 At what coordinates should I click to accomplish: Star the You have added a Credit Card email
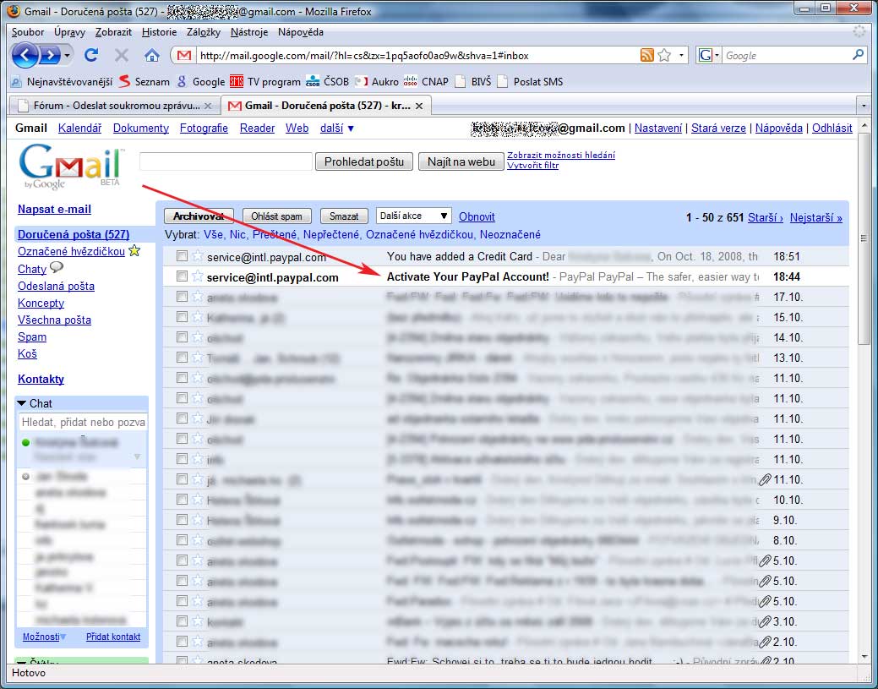pos(197,256)
